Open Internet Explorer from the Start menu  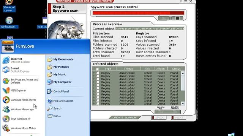[17, 60]
